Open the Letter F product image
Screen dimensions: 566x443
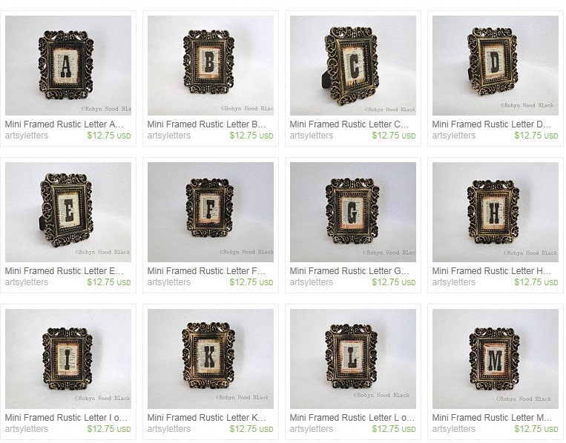click(211, 212)
